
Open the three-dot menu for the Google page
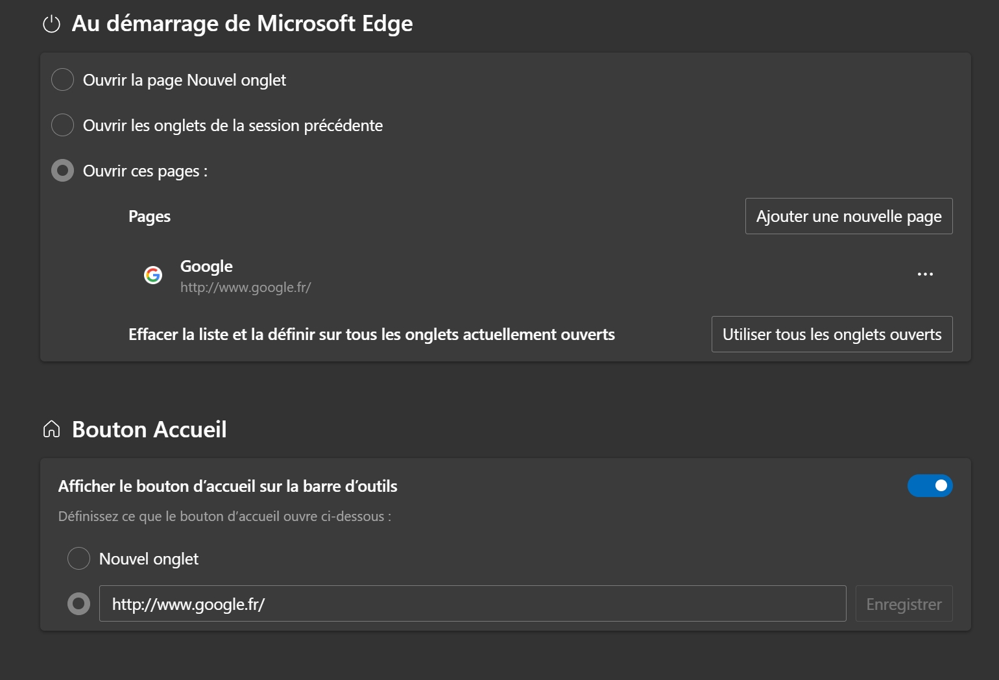[925, 274]
